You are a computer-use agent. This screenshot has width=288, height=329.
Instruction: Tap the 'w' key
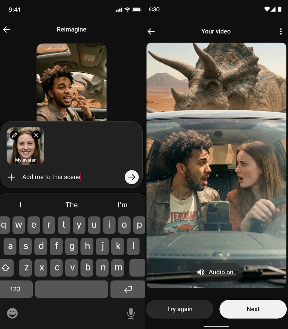[19, 225]
